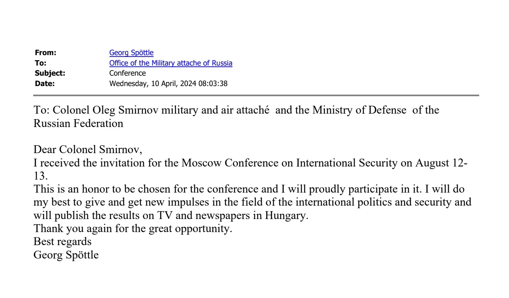This screenshot has height=298, width=509.
Task: Click the words Russian Federation in the body
Action: (x=78, y=124)
